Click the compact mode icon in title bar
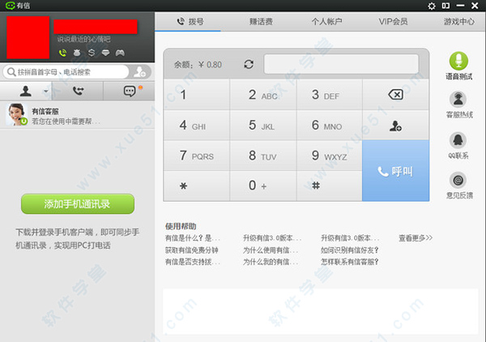The width and height of the screenshot is (486, 342). pos(446,6)
